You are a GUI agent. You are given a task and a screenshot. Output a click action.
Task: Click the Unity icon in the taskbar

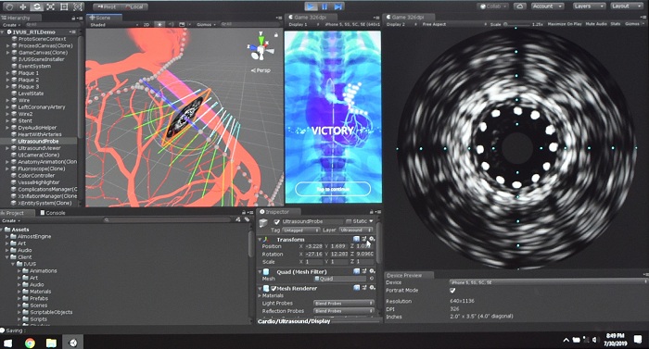(73, 343)
